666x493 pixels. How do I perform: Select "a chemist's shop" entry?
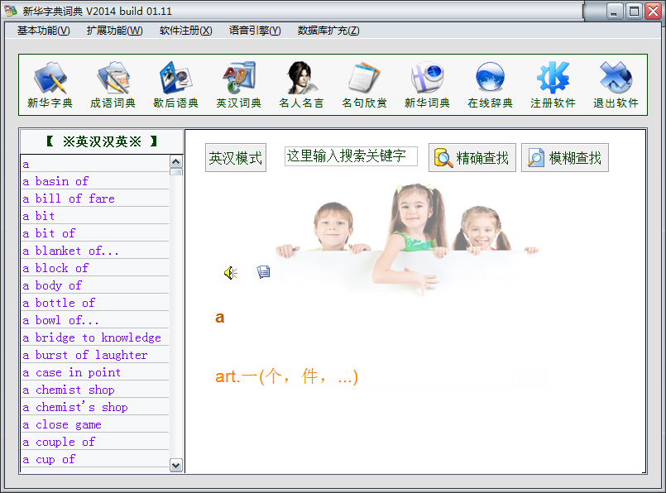(94, 408)
